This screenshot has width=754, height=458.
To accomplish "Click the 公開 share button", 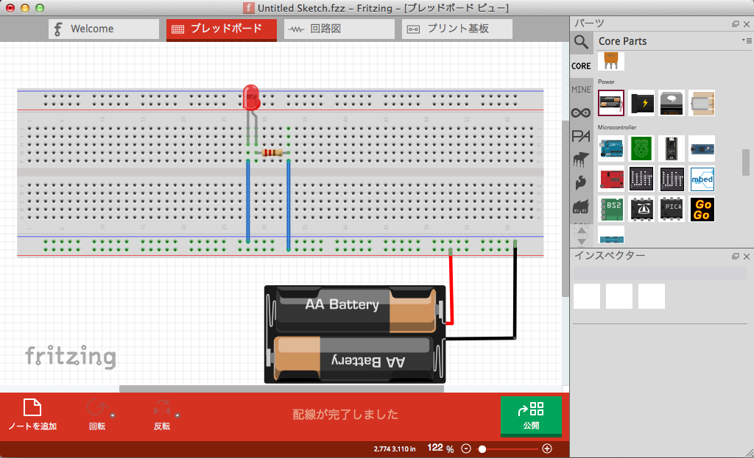I will click(531, 416).
